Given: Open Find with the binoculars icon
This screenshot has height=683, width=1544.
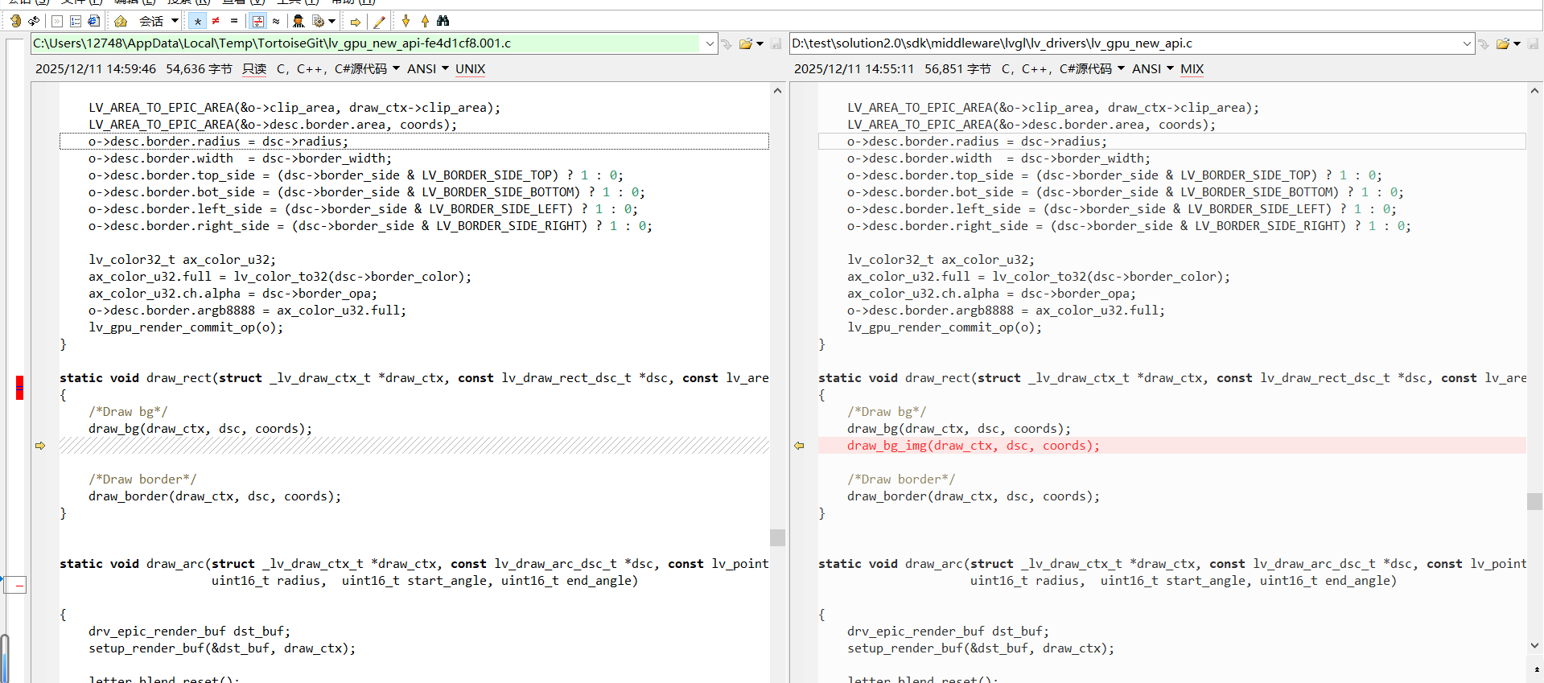Looking at the screenshot, I should 443,21.
